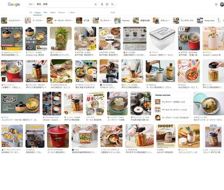Screen dimensions: 224x190
Task: Switch to the Web results tab
Action: pyautogui.click(x=45, y=13)
